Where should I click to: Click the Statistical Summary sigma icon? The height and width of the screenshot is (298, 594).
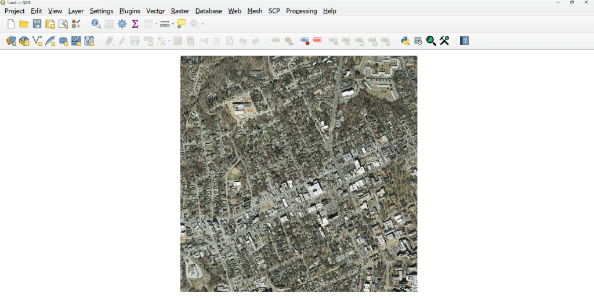pos(135,24)
